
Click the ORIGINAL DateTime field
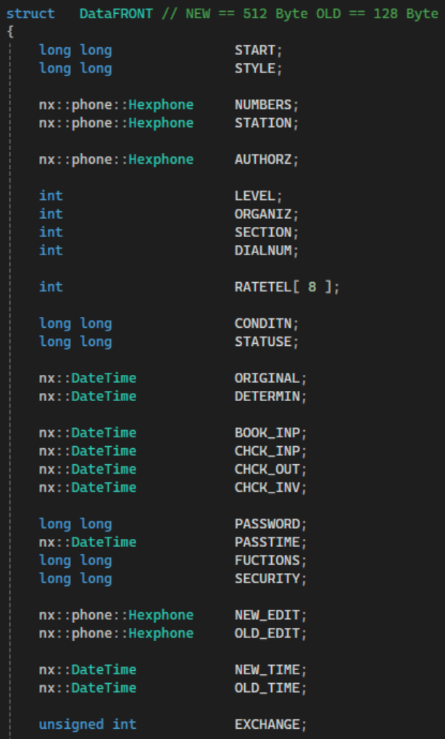tap(267, 378)
